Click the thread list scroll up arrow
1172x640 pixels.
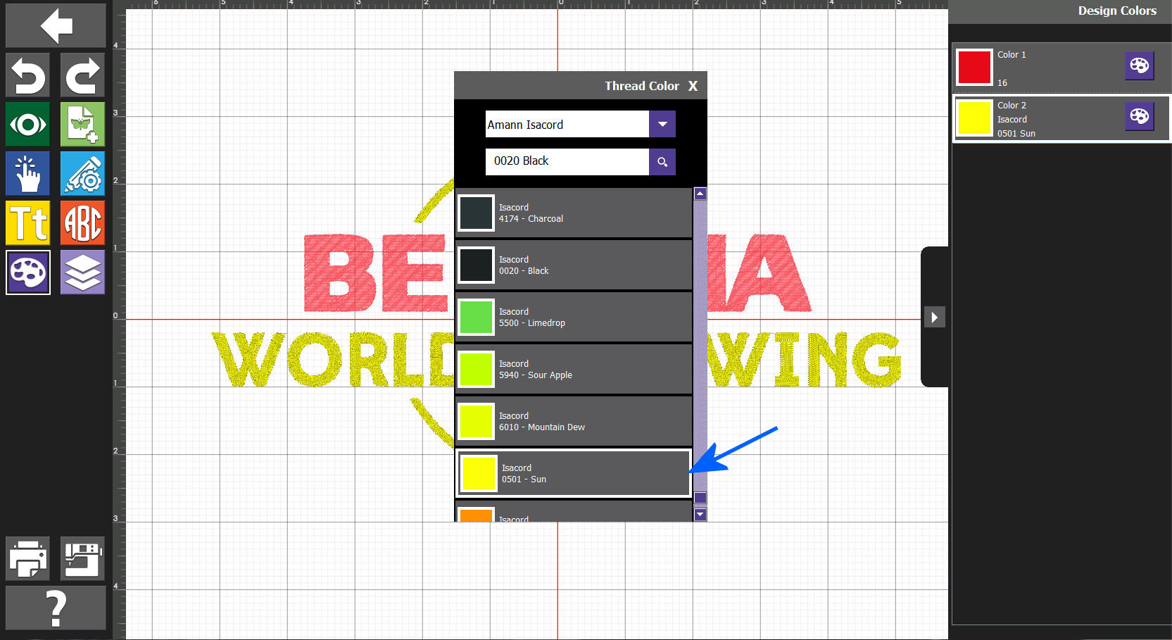pyautogui.click(x=700, y=194)
